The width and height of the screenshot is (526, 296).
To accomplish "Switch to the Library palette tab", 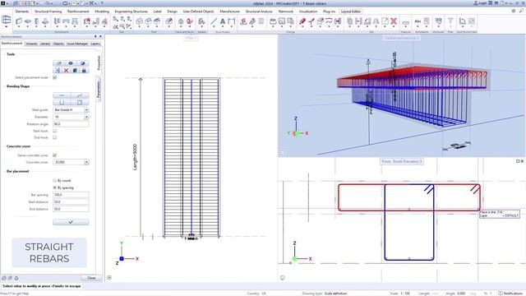I will (45, 44).
